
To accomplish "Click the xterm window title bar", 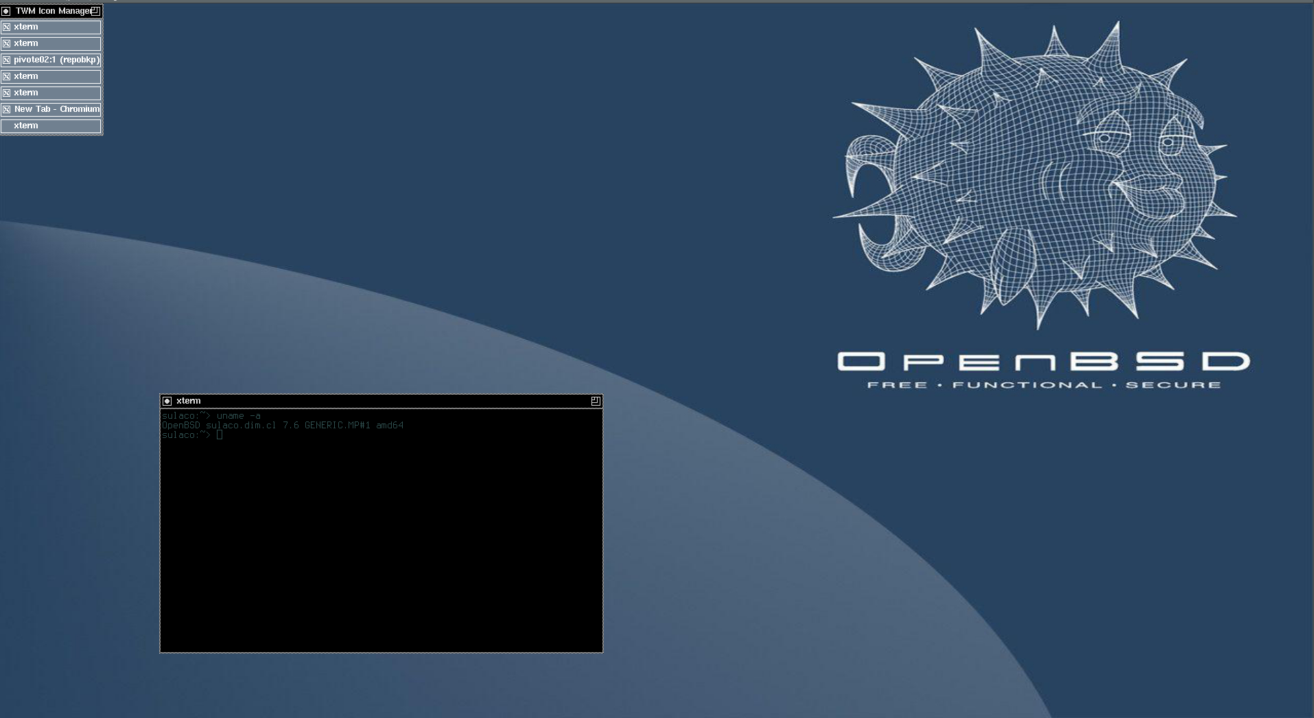I will [x=382, y=401].
